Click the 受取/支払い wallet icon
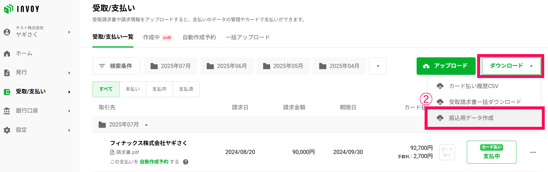Screen dimensions: 548x172 tap(7, 92)
